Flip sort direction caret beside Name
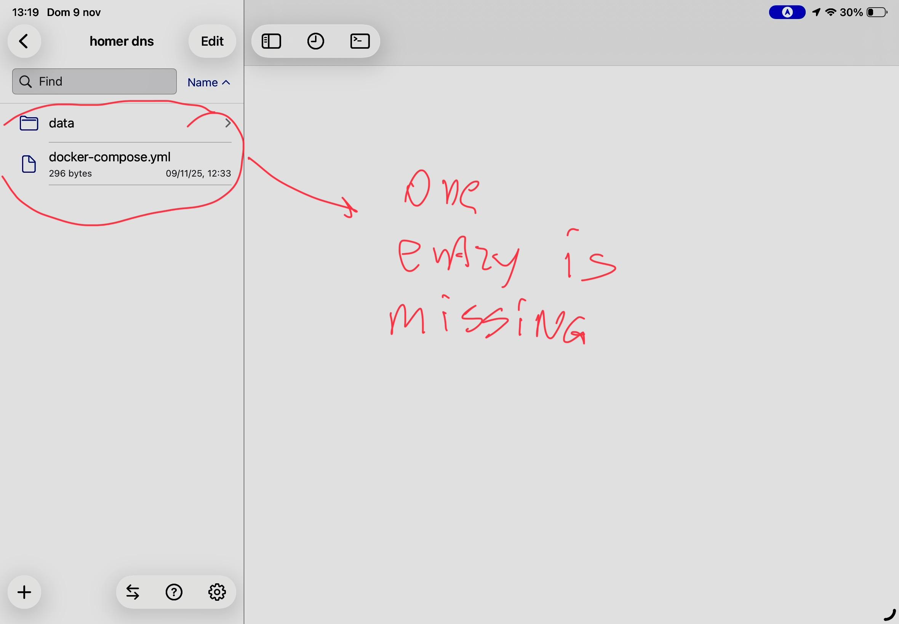The width and height of the screenshot is (899, 624). pyautogui.click(x=226, y=83)
